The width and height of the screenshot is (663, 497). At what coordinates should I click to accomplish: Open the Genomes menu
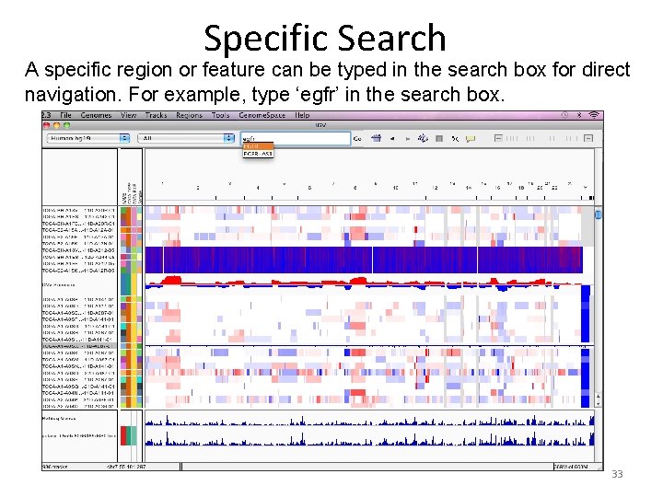point(96,115)
